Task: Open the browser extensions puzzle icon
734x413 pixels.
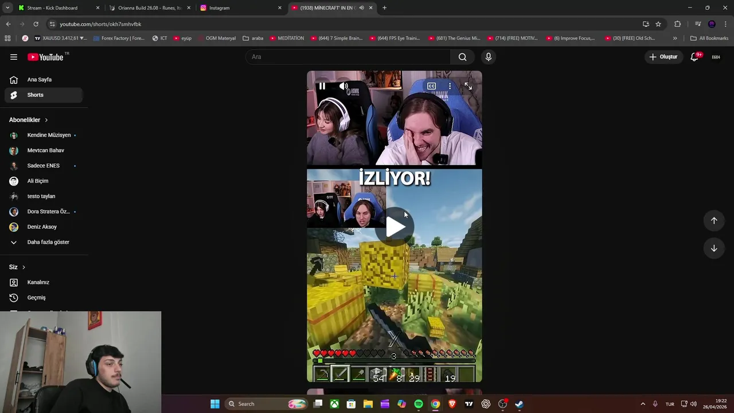Action: [677, 24]
